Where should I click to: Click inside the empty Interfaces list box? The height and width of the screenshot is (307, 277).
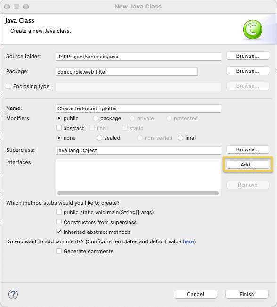(x=138, y=174)
